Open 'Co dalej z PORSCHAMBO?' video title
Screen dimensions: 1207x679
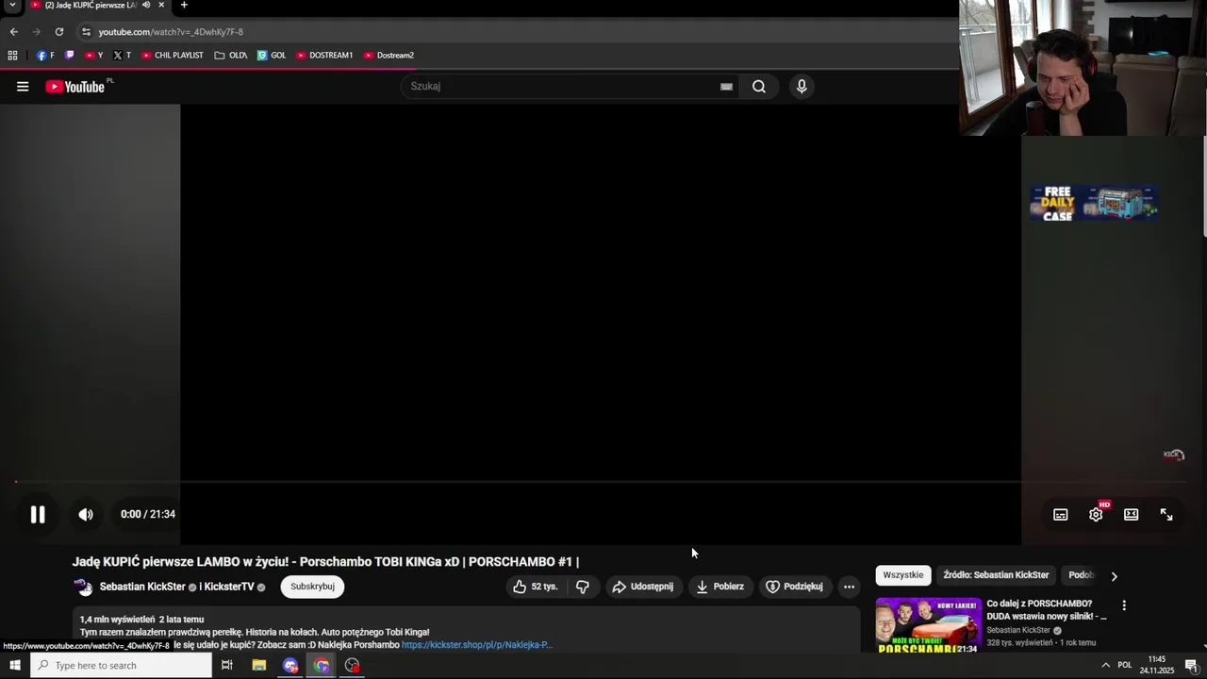click(x=1046, y=609)
